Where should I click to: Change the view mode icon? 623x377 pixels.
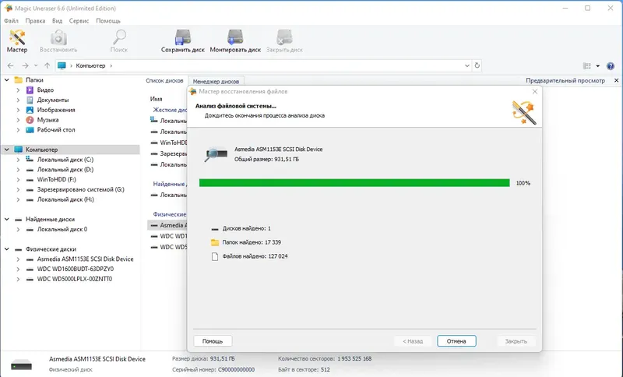587,66
